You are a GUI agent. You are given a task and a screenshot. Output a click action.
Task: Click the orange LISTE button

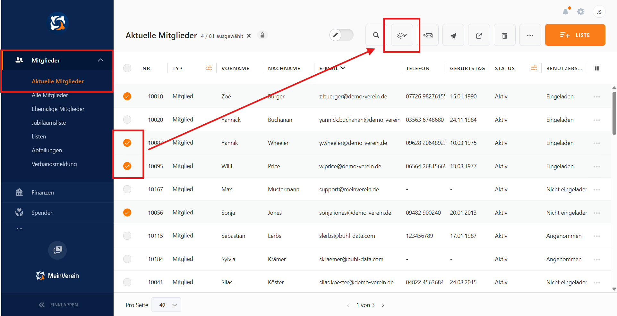pos(575,35)
